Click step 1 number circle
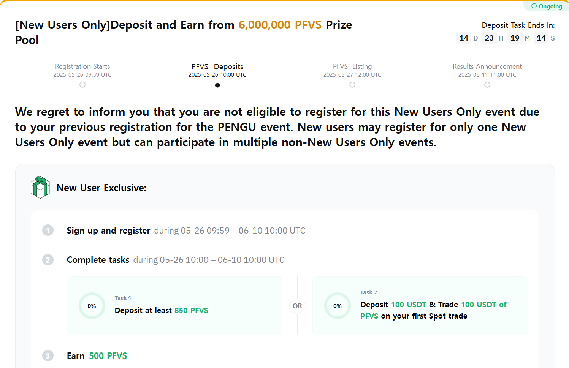 coord(48,230)
